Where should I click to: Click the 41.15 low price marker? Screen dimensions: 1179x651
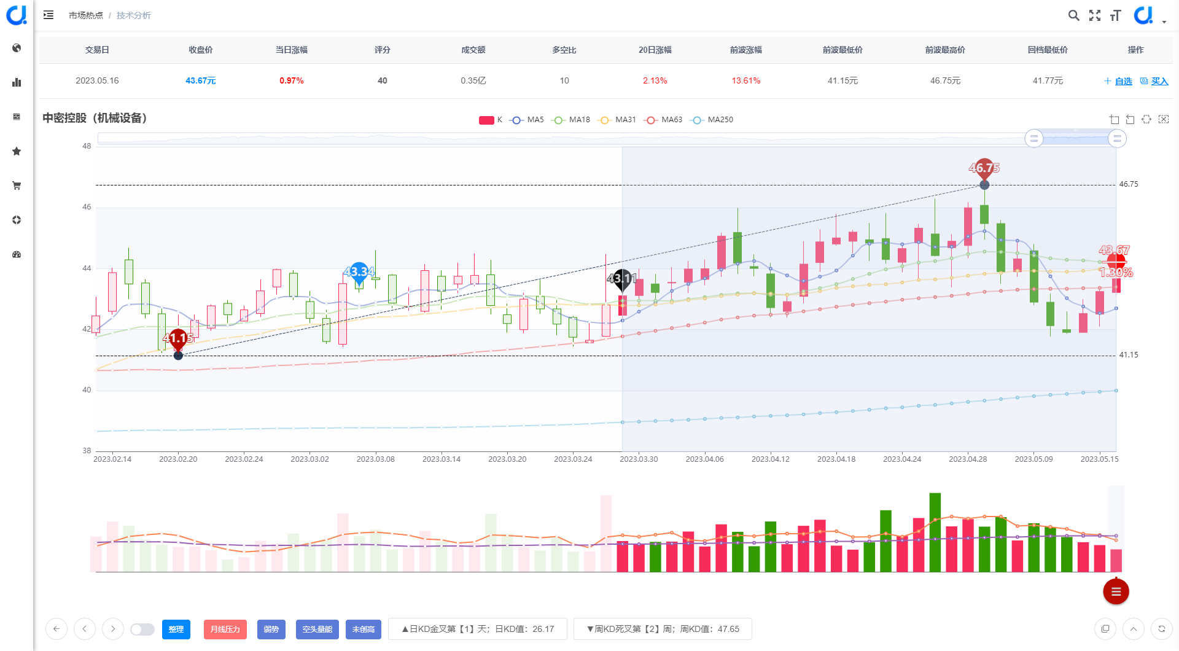pyautogui.click(x=178, y=340)
